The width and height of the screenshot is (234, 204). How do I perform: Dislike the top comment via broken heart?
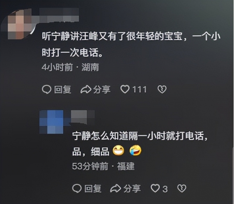[x=162, y=89]
